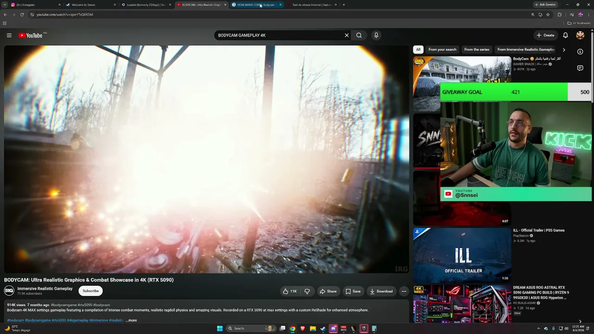Close the BODYCAM Ultra Realistic Graphics tab
The height and width of the screenshot is (334, 594).
coord(226,5)
